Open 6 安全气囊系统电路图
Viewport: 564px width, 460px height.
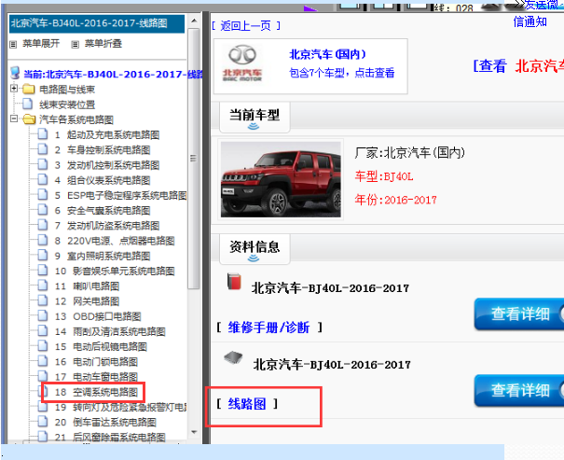point(103,211)
